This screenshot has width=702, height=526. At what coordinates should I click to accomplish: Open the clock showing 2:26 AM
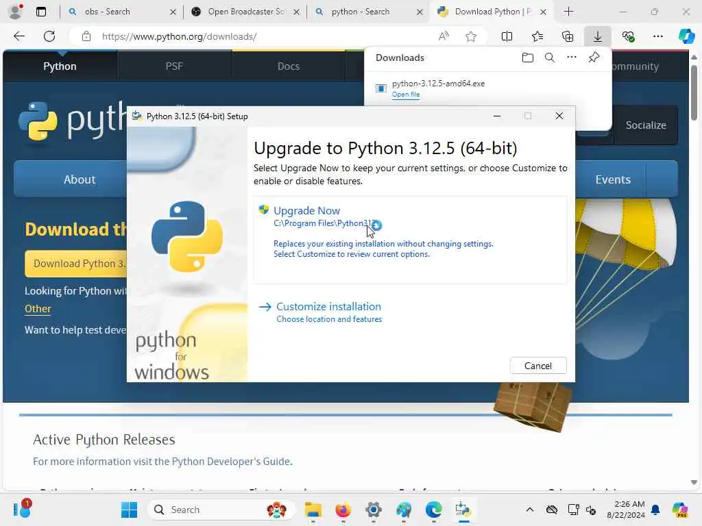pyautogui.click(x=626, y=510)
